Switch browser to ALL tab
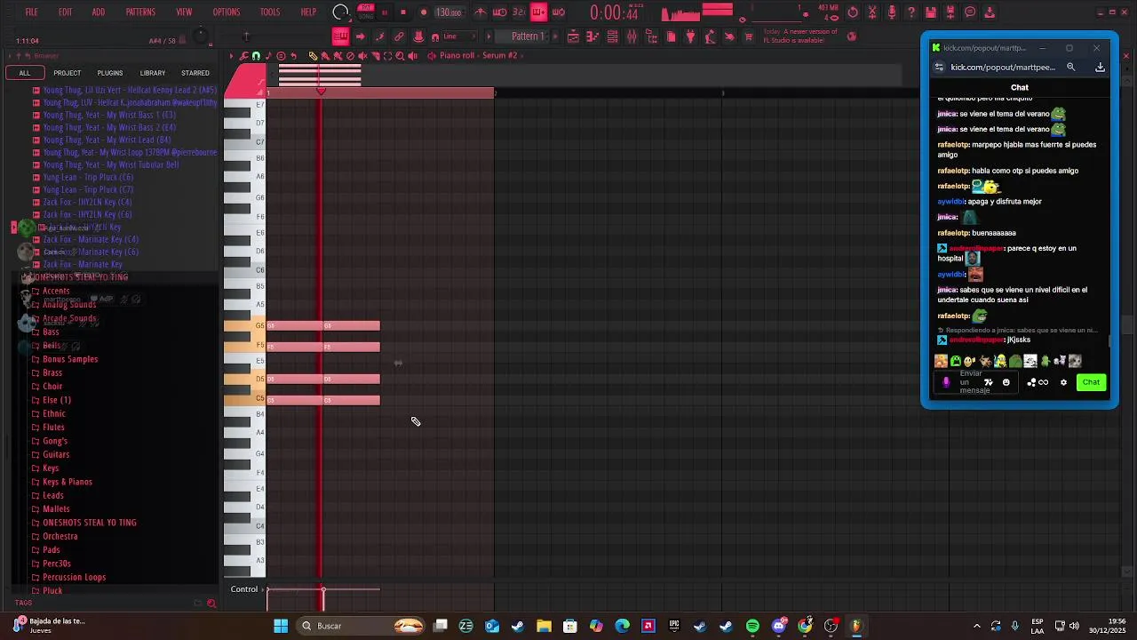Screen dimensions: 1137x640 [25, 73]
